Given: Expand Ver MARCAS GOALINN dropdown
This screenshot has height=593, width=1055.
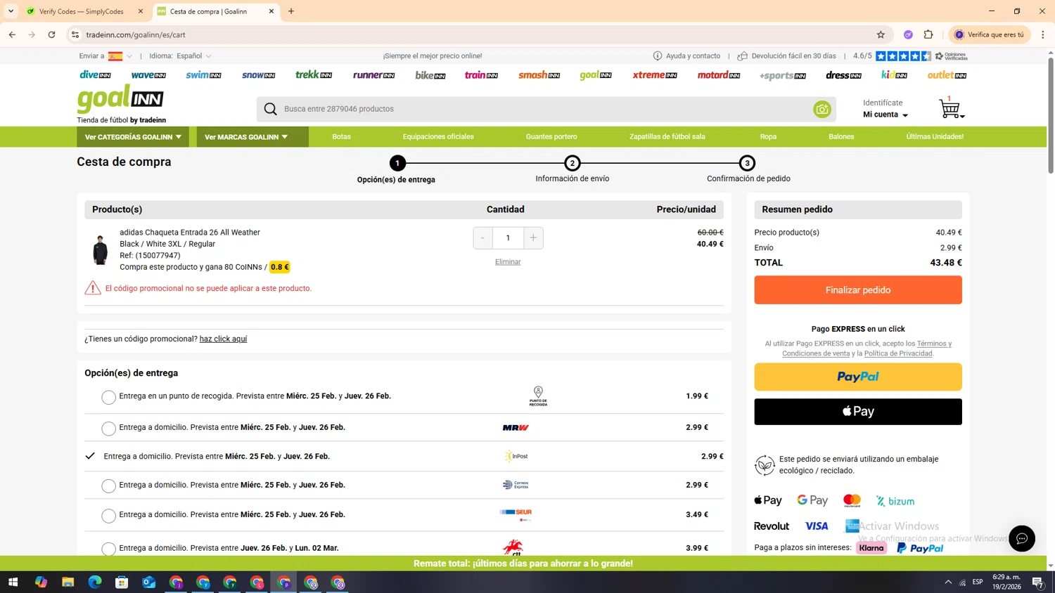Looking at the screenshot, I should [x=252, y=137].
